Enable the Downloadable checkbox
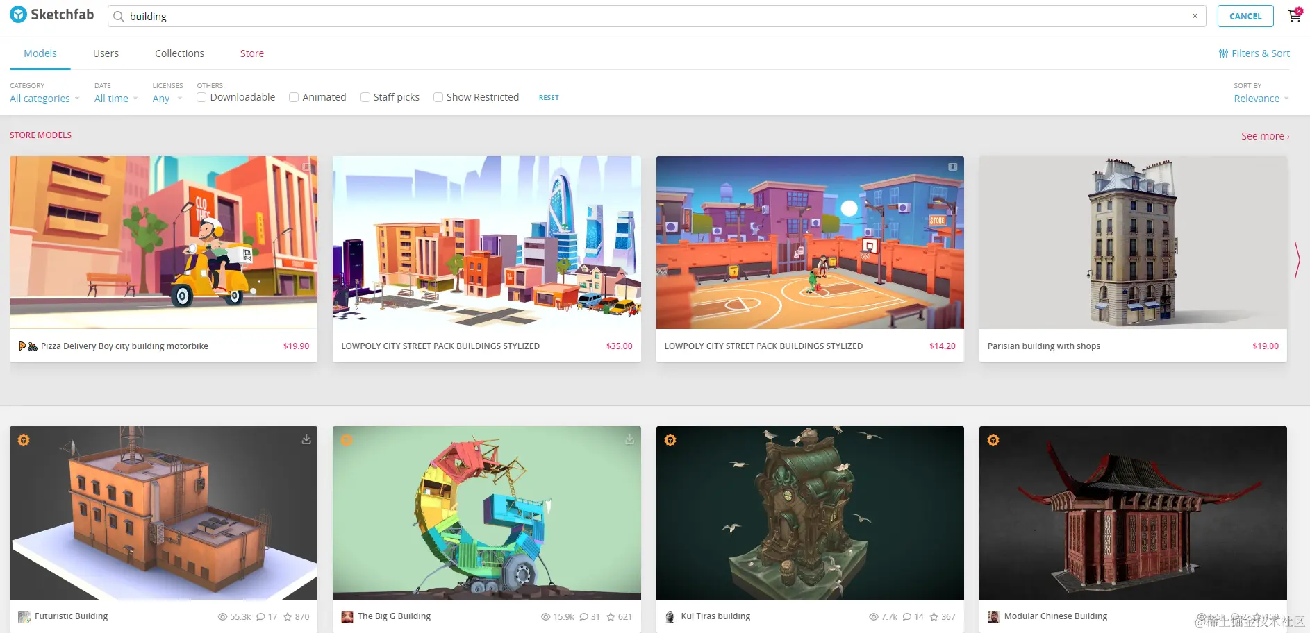 tap(201, 97)
